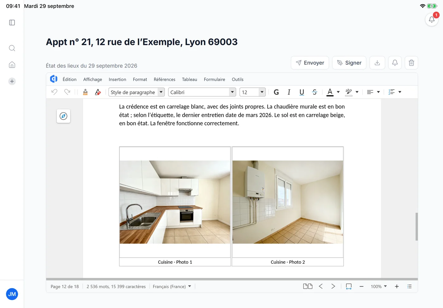Undo the last action
This screenshot has height=308, width=443.
tap(54, 92)
